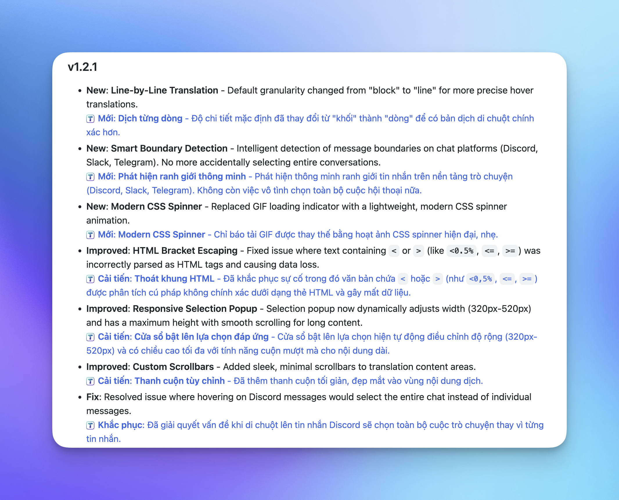Click the "<0,5%" code chip in the Vietnamese line
Viewport: 619px width, 500px height.
point(481,279)
